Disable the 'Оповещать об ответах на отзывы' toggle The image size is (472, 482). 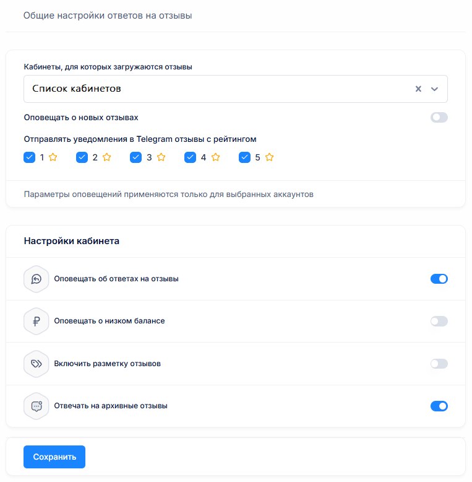439,279
